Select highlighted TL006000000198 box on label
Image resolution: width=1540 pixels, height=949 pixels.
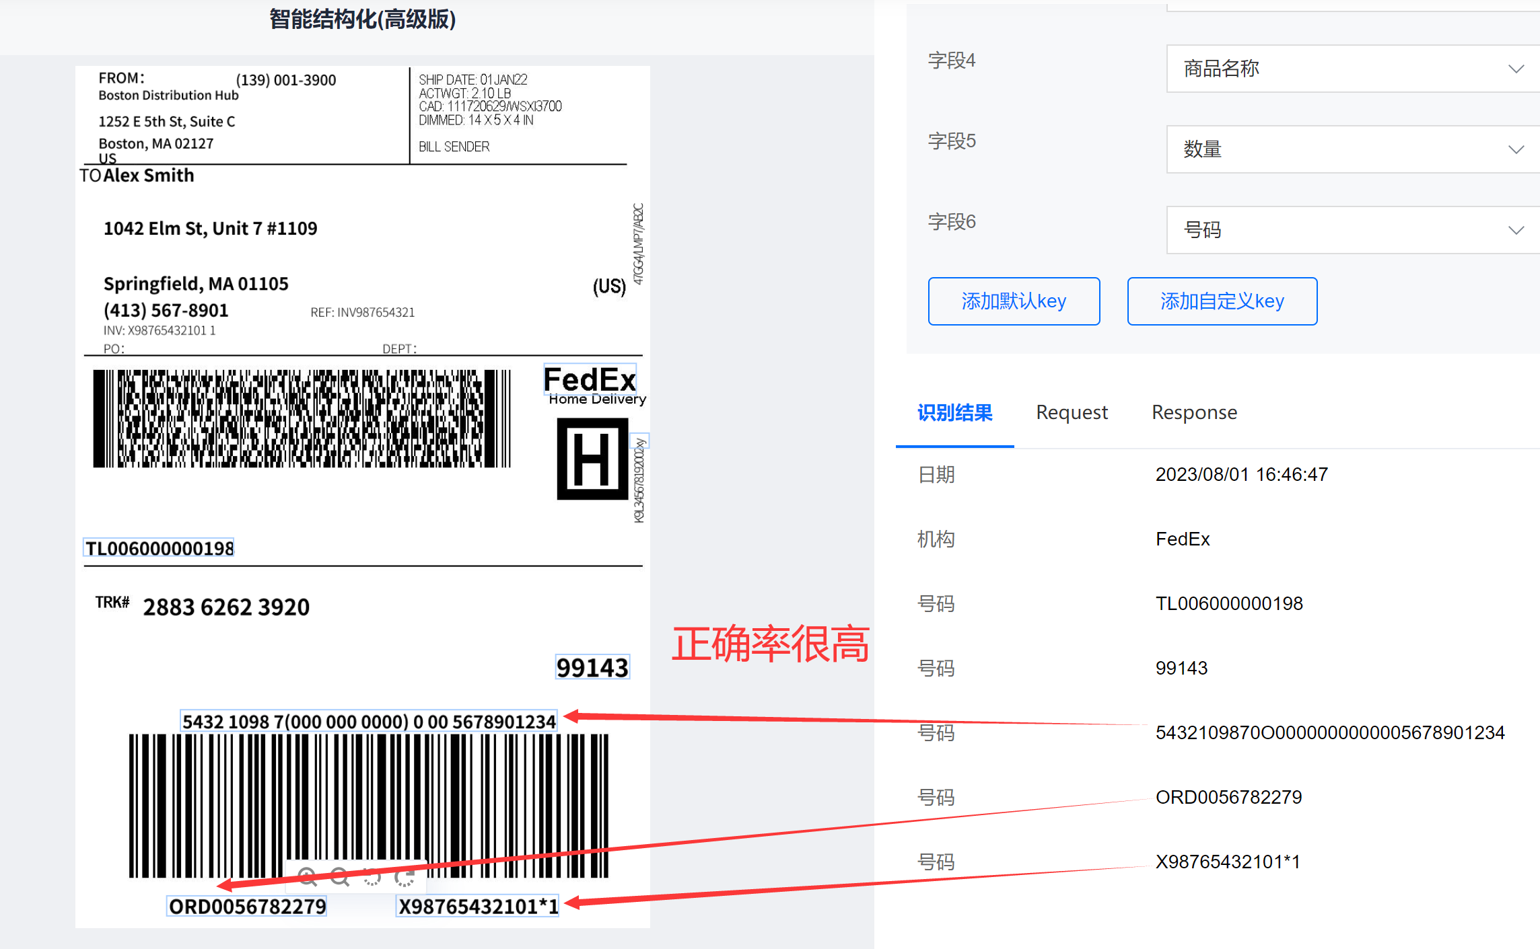159,548
